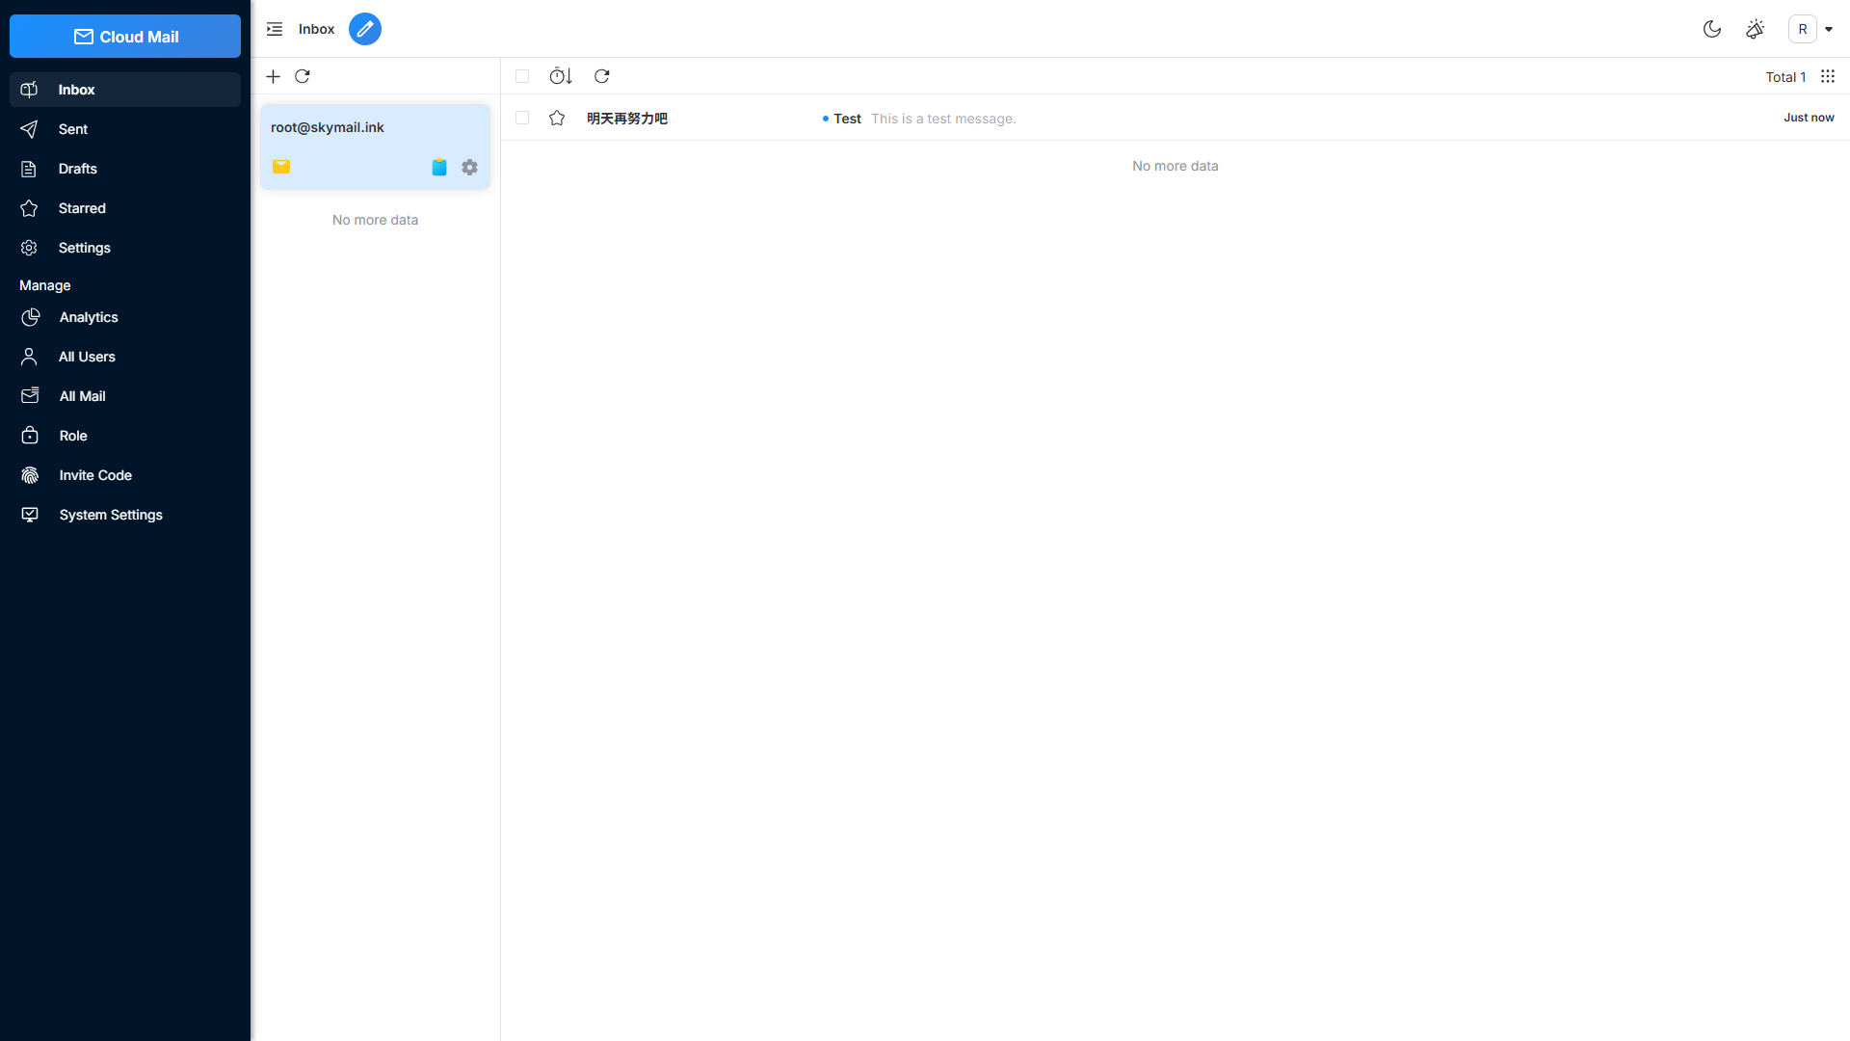The image size is (1850, 1041).
Task: Open account settings gear on root@skymail.ink card
Action: [469, 166]
